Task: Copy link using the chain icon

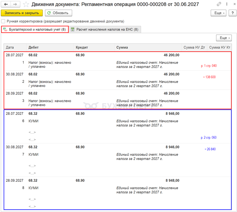Action: [219, 4]
